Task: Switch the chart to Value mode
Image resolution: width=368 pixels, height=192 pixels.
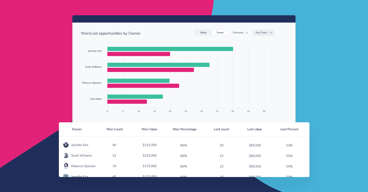Action: (x=203, y=32)
